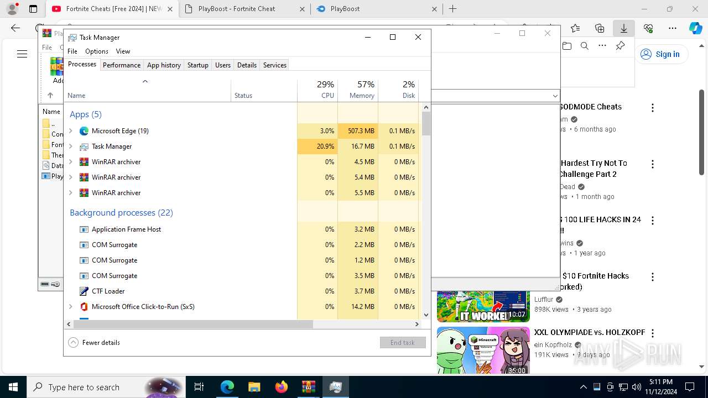Open the Options menu in Task Manager
This screenshot has width=708, height=398.
(x=97, y=51)
